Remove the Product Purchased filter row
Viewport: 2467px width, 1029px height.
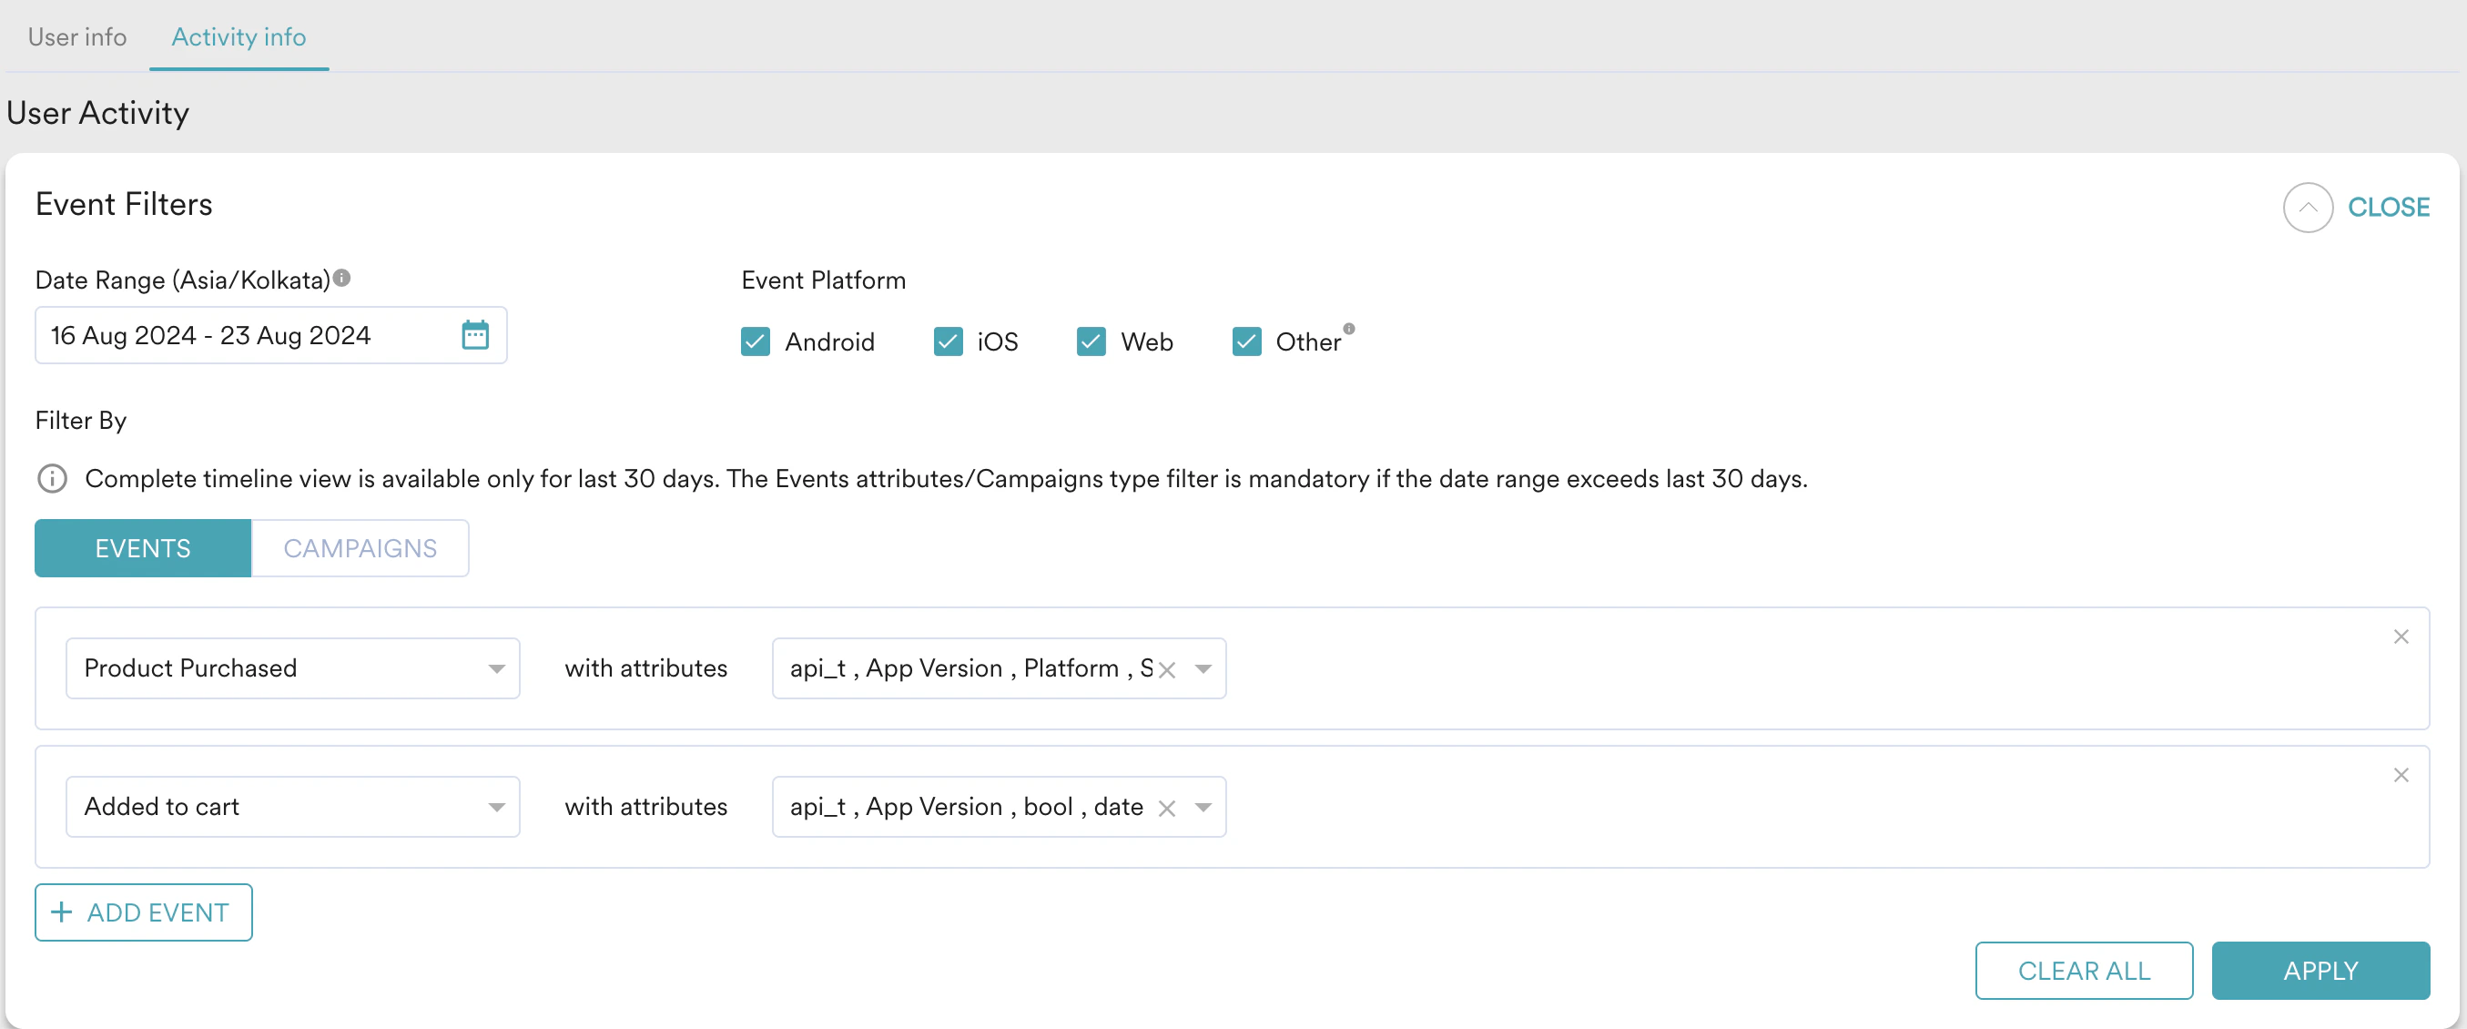(x=2400, y=637)
